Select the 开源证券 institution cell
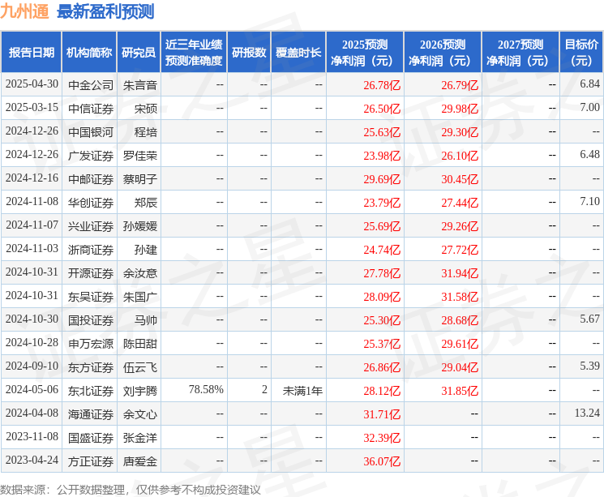The image size is (604, 497). tap(91, 272)
